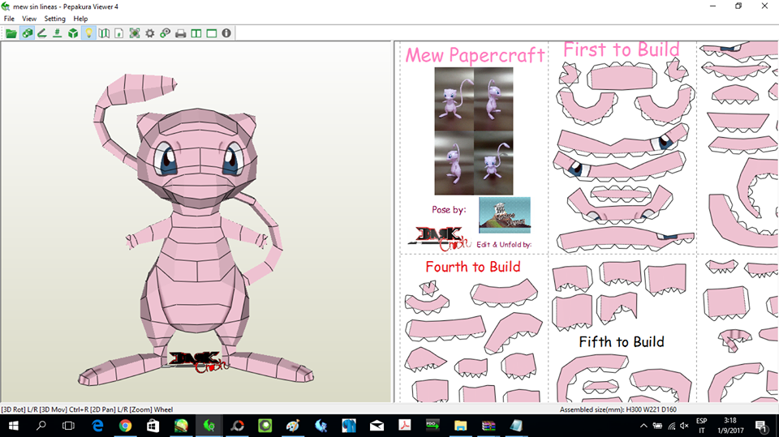
Task: Click the "Mew Papercraft" title text
Action: (x=475, y=55)
